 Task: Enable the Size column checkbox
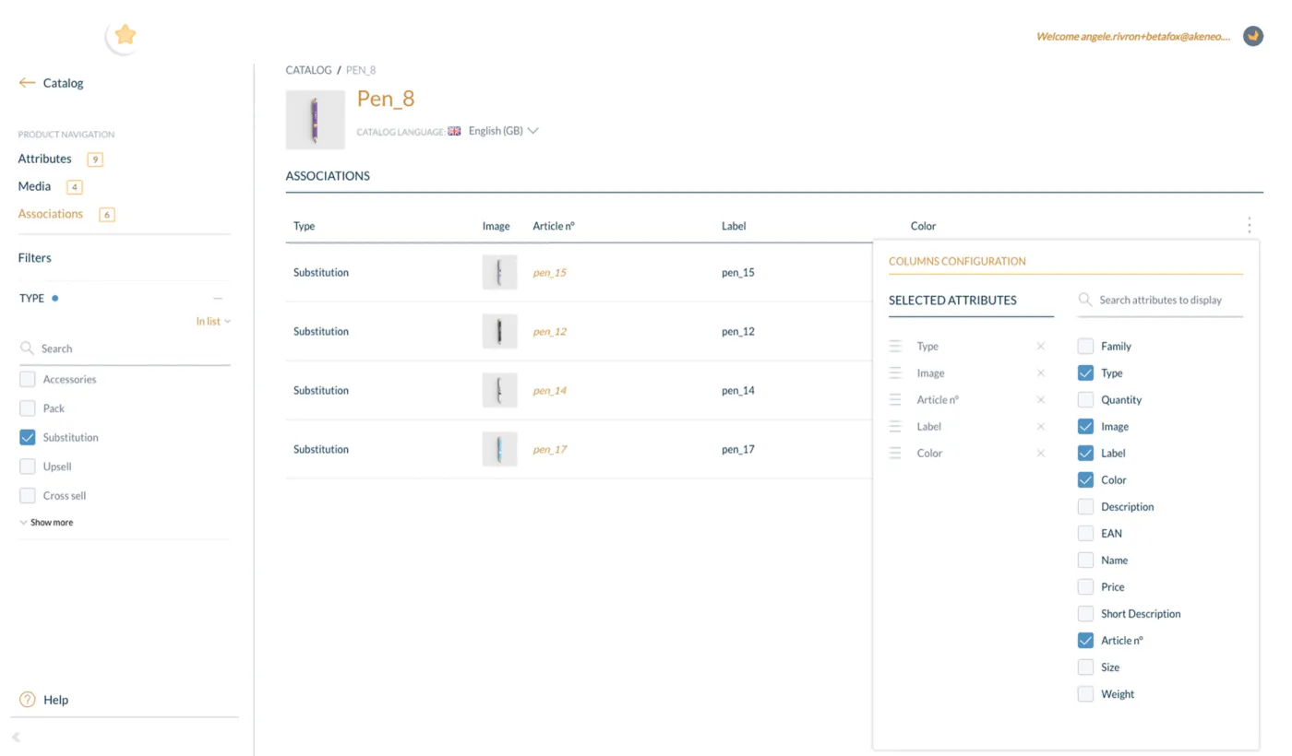click(x=1085, y=667)
